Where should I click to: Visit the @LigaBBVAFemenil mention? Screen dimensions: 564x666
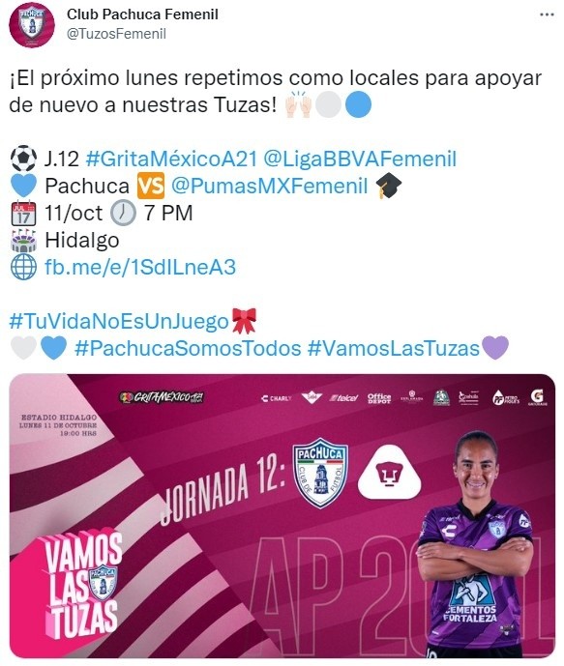360,159
